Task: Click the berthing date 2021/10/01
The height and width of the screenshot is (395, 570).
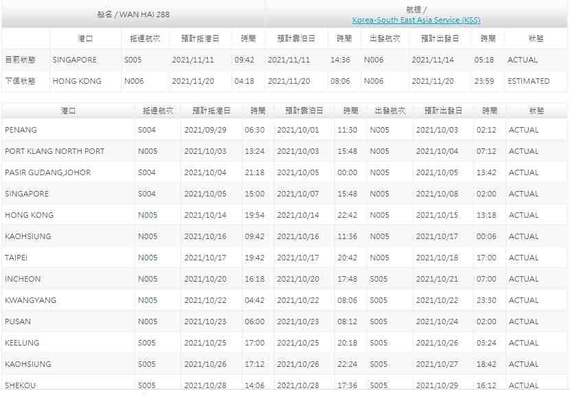Action: [x=298, y=130]
